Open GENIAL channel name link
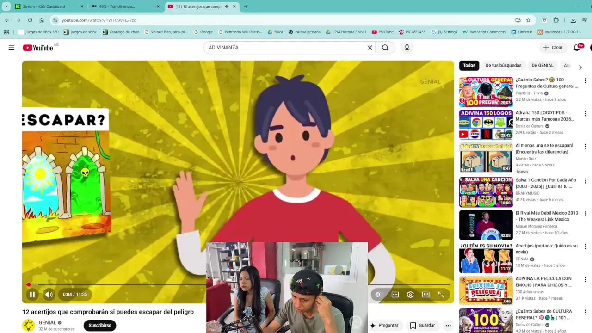 47,323
